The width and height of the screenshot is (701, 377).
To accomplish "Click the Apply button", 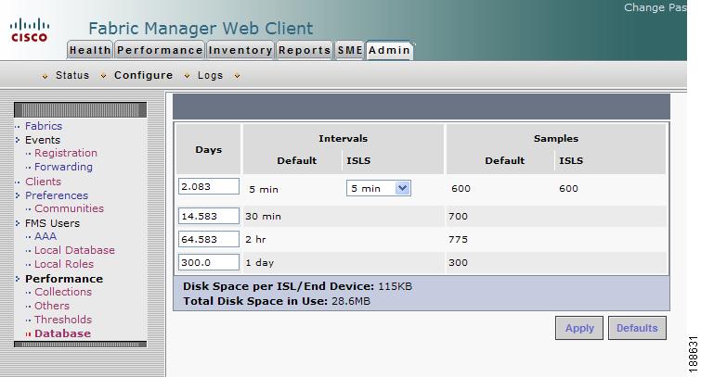I will coord(579,328).
